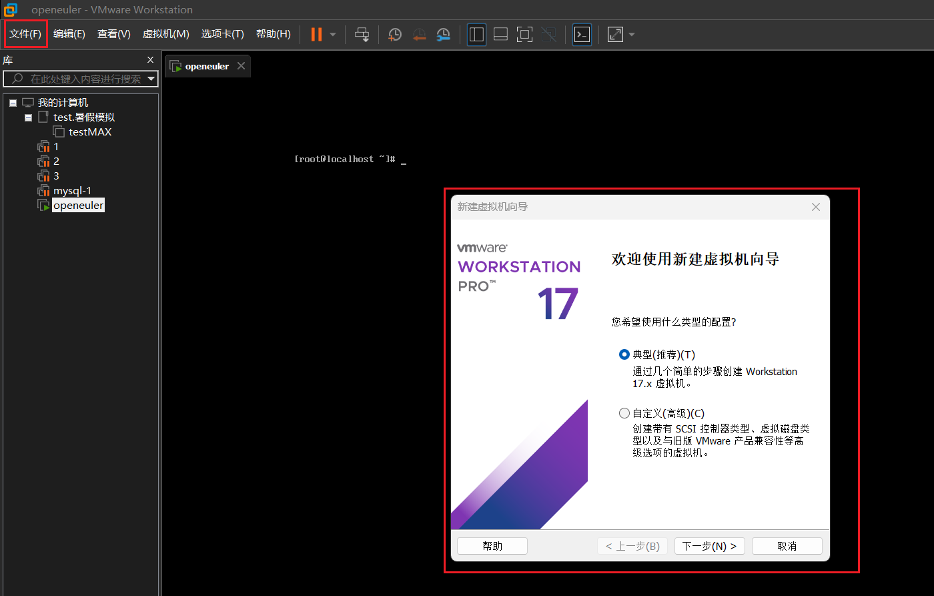Select the testMAX virtual machine
This screenshot has width=934, height=596.
90,132
